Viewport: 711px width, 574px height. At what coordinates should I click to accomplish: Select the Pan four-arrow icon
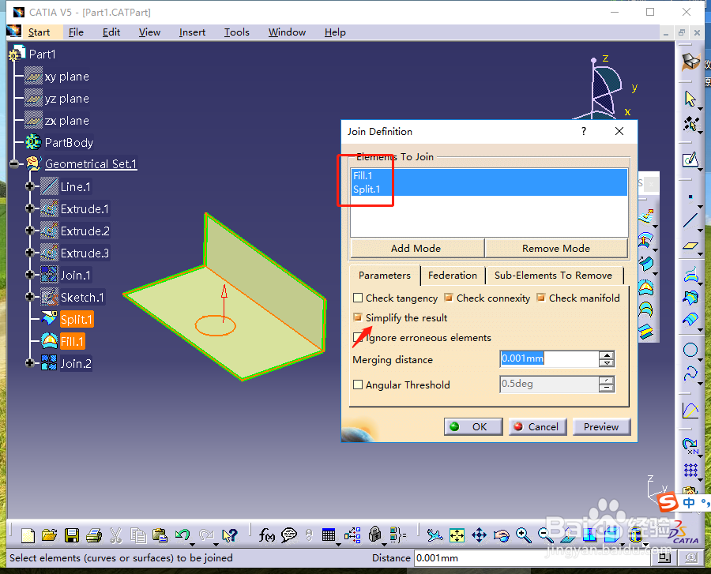pos(480,535)
